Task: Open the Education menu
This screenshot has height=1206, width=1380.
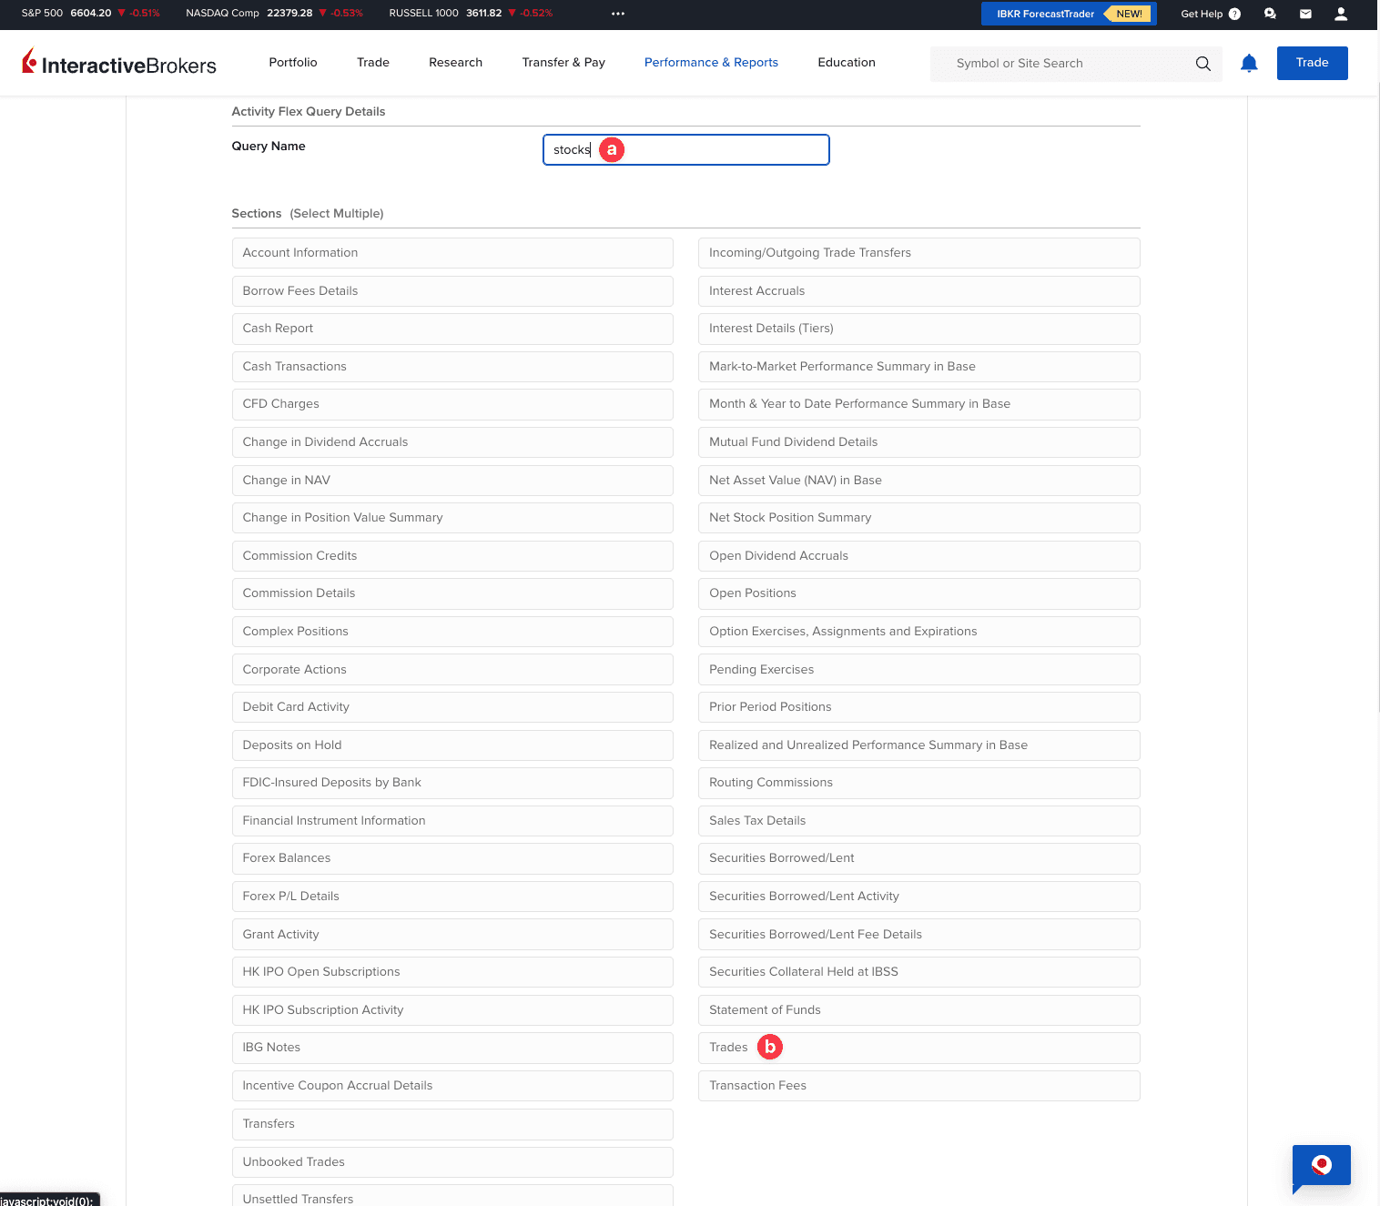Action: [846, 62]
